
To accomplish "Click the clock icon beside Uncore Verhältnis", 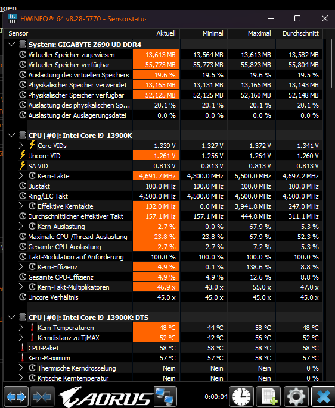I will pyautogui.click(x=23, y=297).
